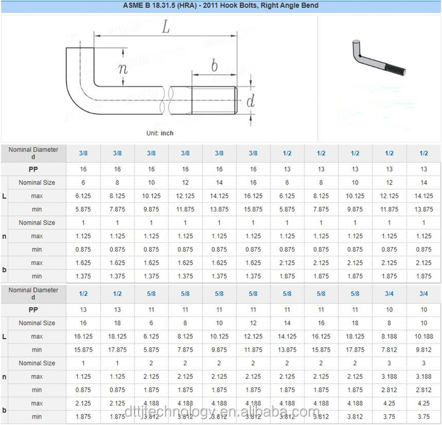Select the 10.188 L max cell
The height and width of the screenshot is (425, 442).
(x=424, y=337)
